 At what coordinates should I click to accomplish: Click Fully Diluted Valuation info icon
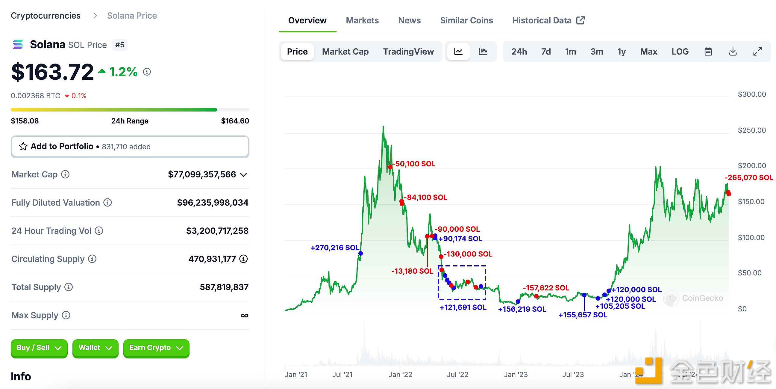[107, 202]
